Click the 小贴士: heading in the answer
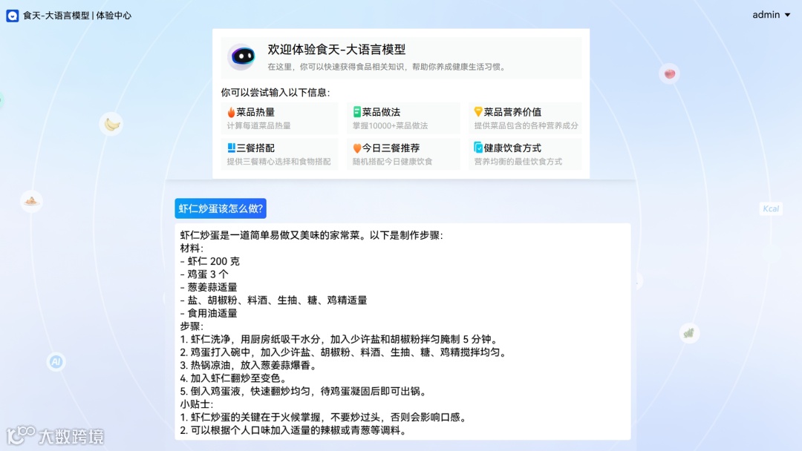 tap(197, 404)
